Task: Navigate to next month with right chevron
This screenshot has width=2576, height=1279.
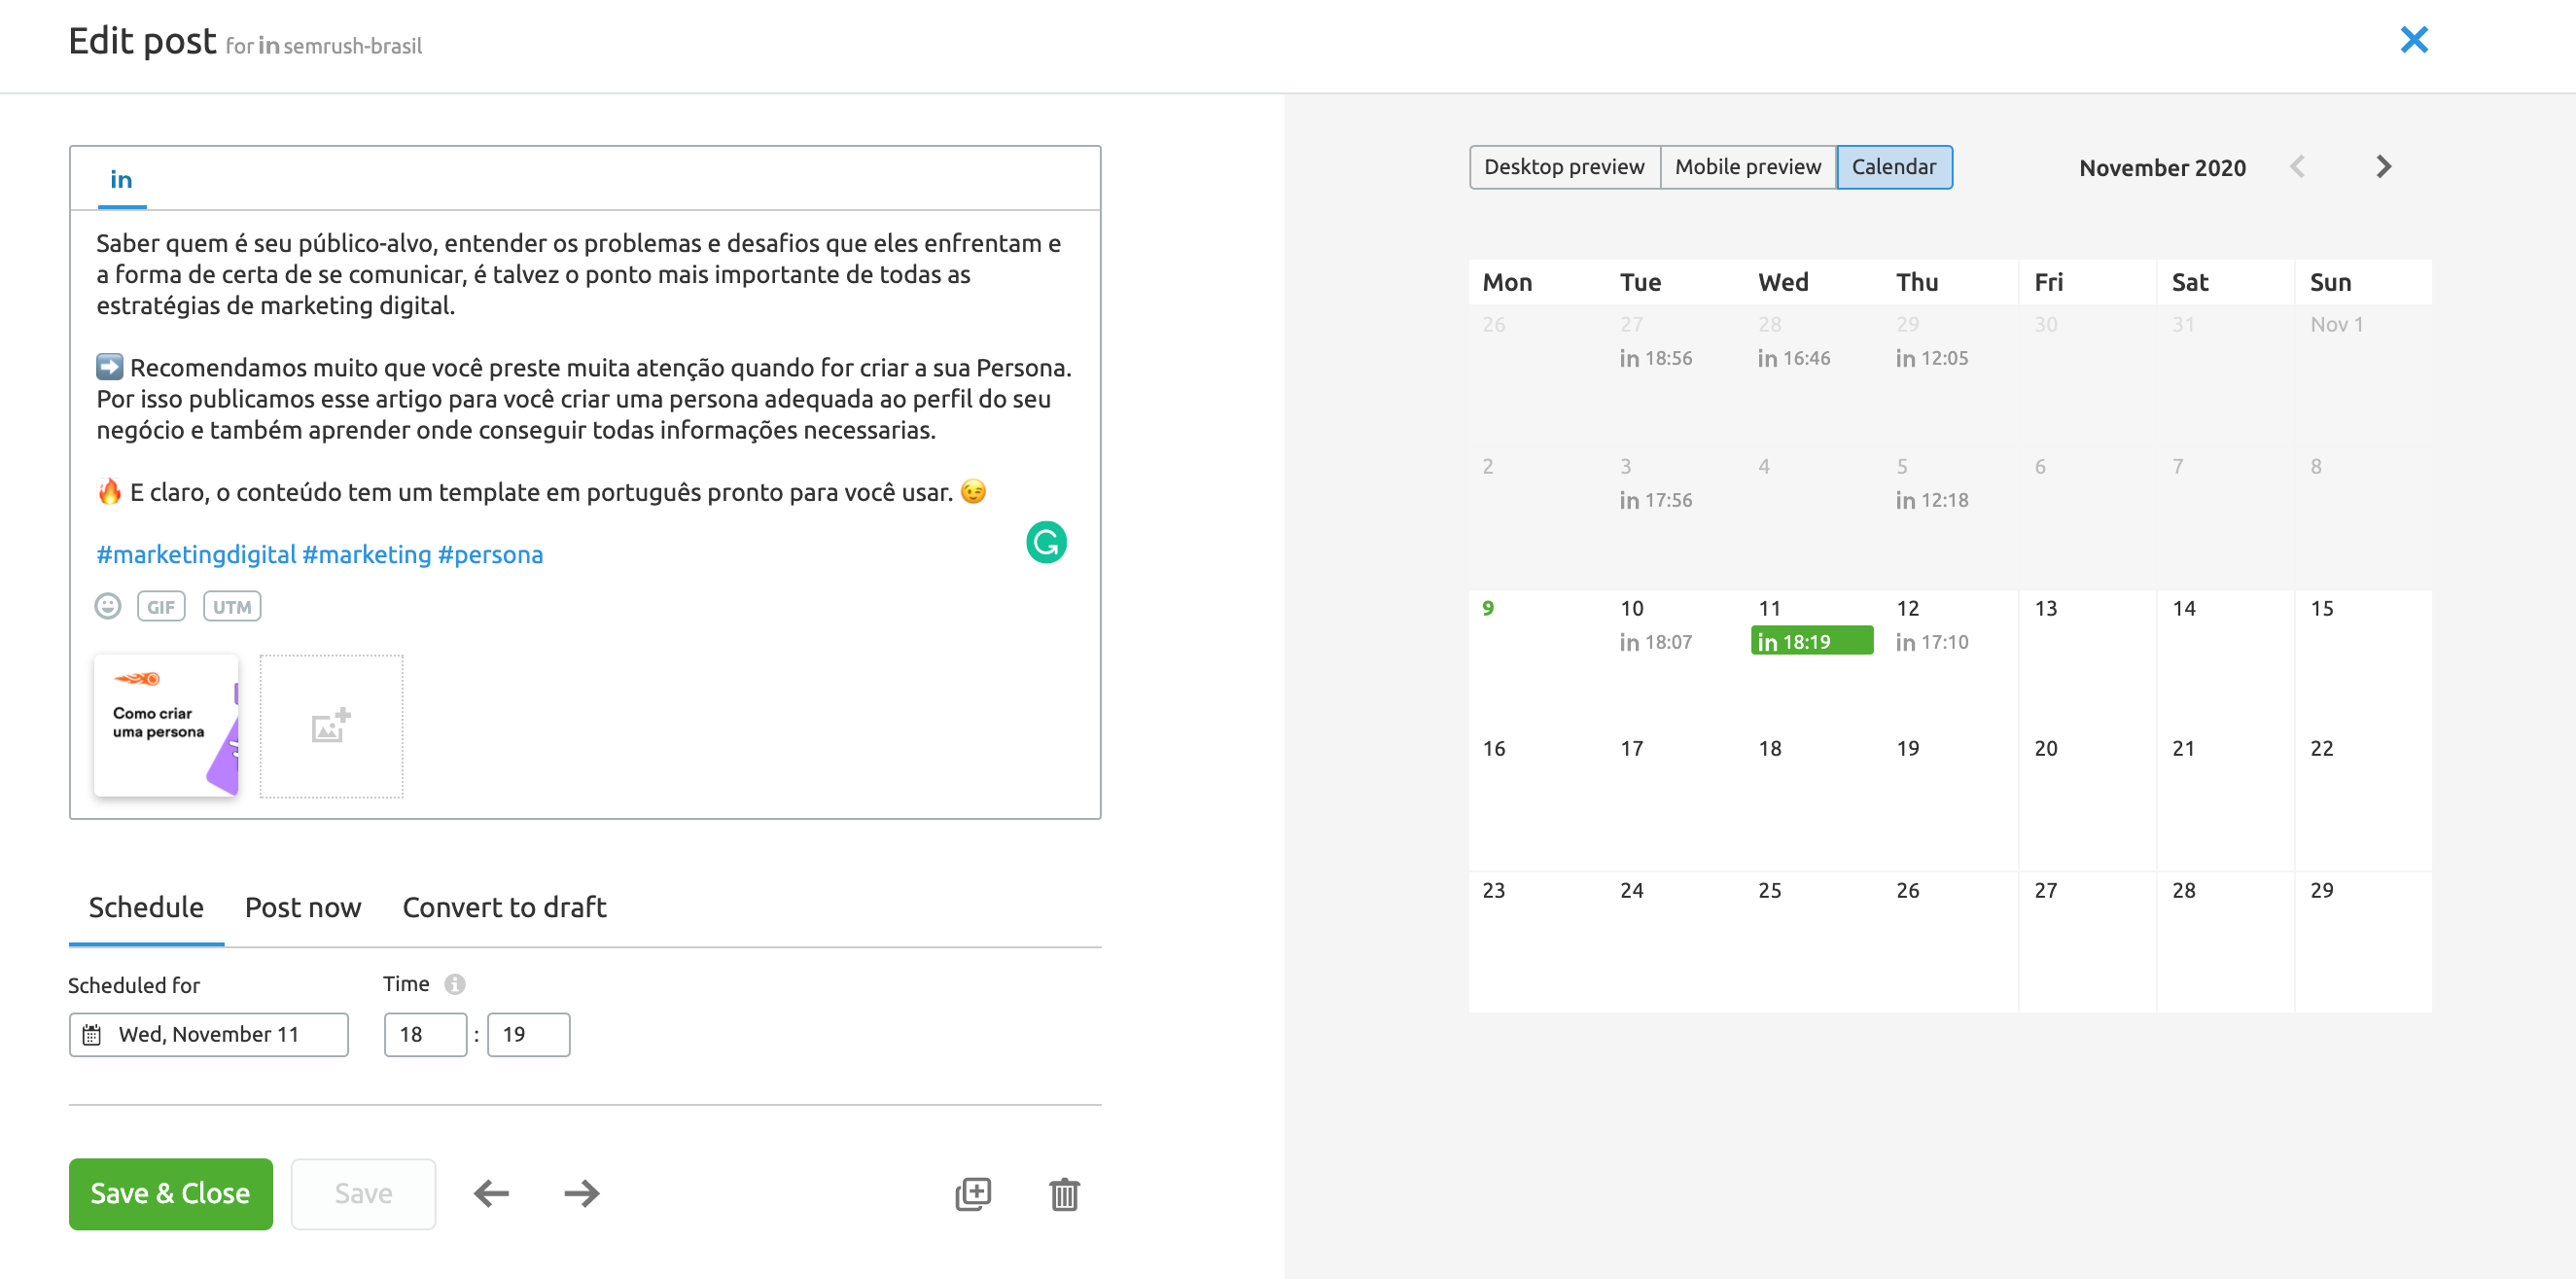Action: click(2384, 167)
